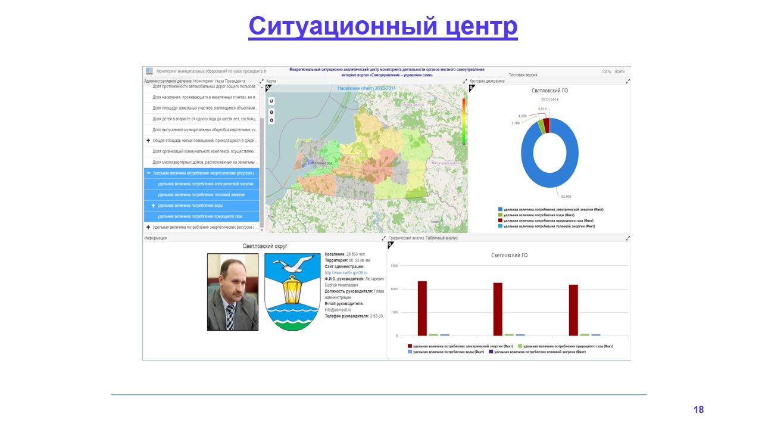Screen dimensions: 762x429
Task: Toggle electricity series in bar chart legend
Action: click(461, 346)
